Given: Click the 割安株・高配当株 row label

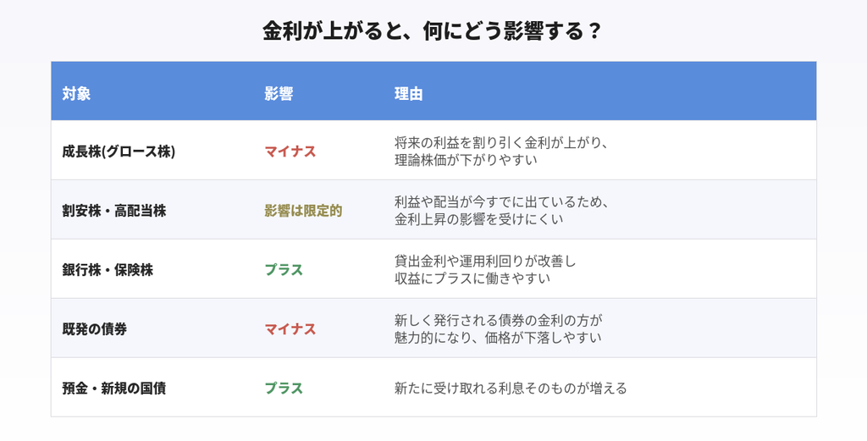Looking at the screenshot, I should (x=114, y=211).
